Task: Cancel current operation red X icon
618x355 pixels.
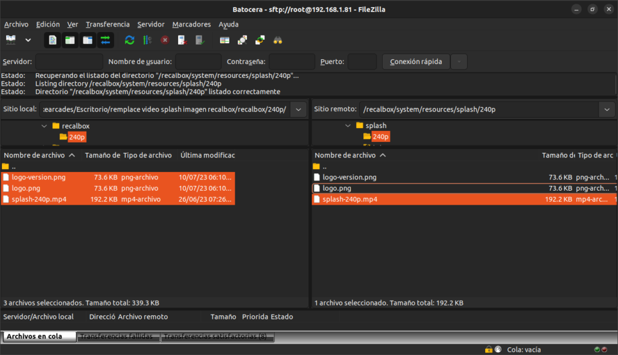Action: point(165,40)
